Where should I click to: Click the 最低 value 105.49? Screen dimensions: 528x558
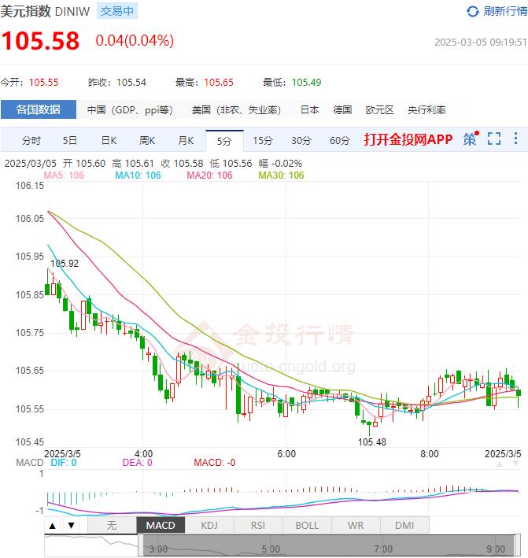pyautogui.click(x=306, y=83)
